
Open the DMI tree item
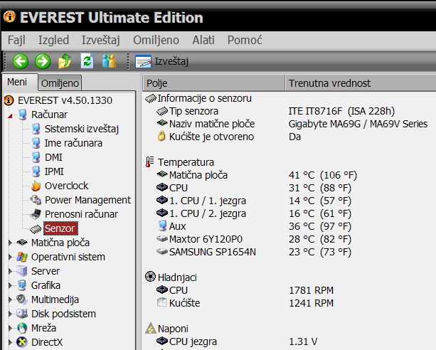(x=53, y=157)
